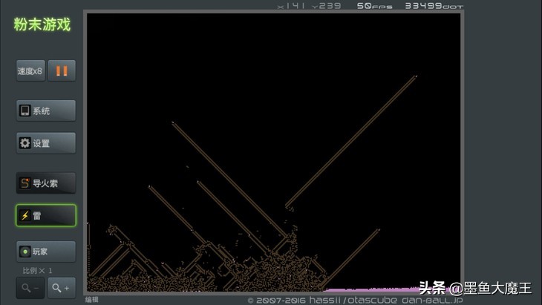542x305 pixels.
Task: Open the 设置 settings menu
Action: pos(46,143)
